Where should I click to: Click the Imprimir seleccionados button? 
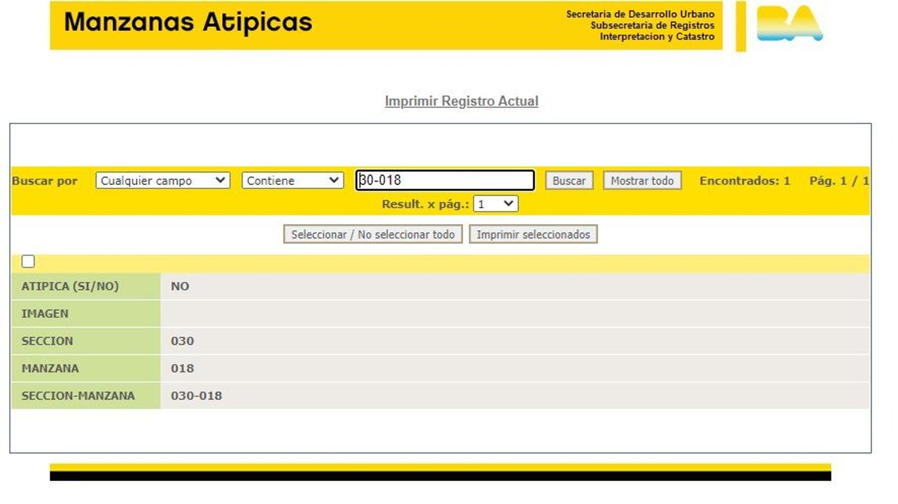533,234
